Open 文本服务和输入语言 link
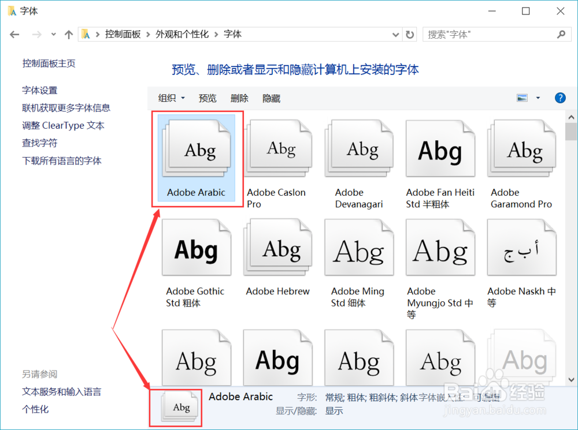This screenshot has width=578, height=430. pyautogui.click(x=62, y=392)
